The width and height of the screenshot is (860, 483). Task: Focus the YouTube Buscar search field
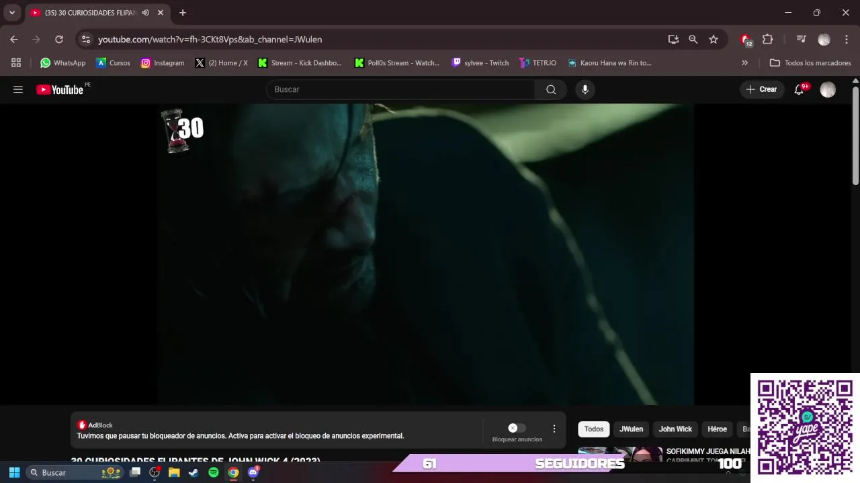pos(401,89)
